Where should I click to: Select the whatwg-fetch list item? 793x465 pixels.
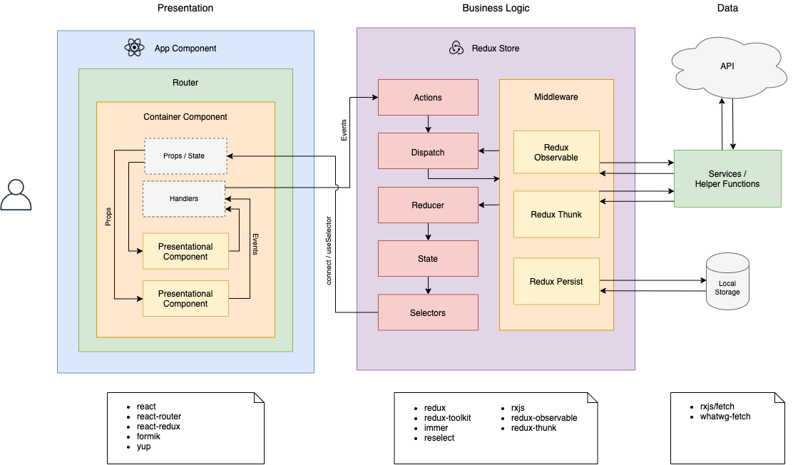tap(725, 417)
